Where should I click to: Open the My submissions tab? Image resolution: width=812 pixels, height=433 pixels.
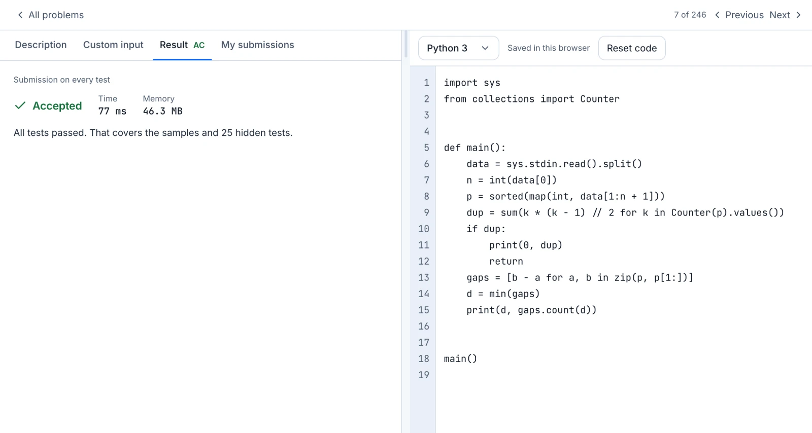tap(257, 45)
